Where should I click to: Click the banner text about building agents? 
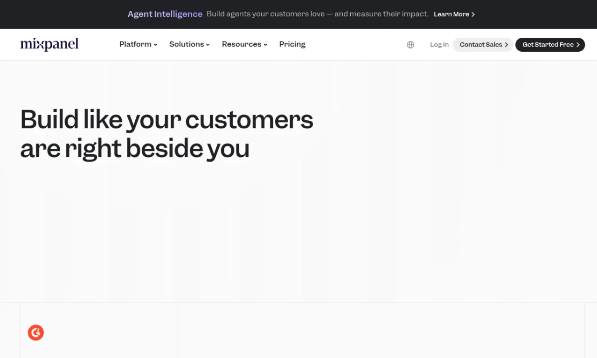(318, 14)
